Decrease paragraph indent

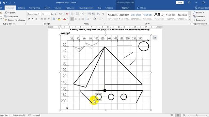[x=90, y=14]
